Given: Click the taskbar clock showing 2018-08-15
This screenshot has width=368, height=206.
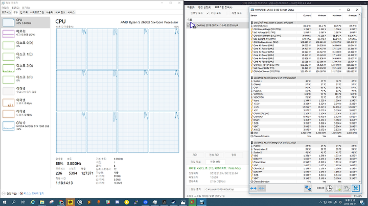Looking at the screenshot, I should (350, 202).
